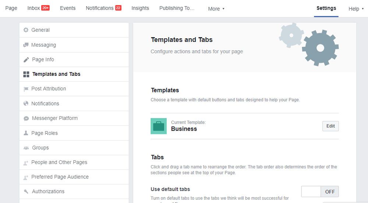Click the General gear icon in sidebar
The width and height of the screenshot is (368, 203).
26,30
